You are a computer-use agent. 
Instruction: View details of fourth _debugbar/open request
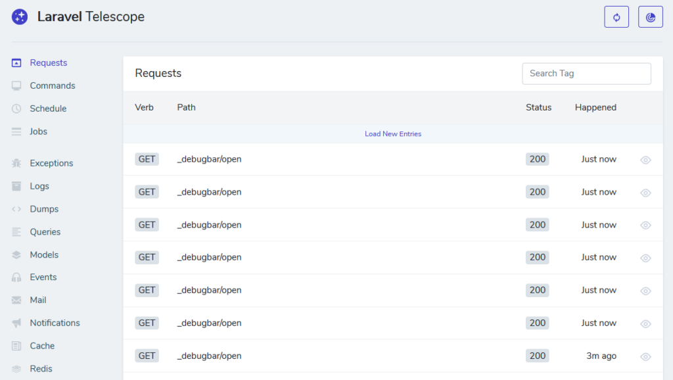[645, 258]
